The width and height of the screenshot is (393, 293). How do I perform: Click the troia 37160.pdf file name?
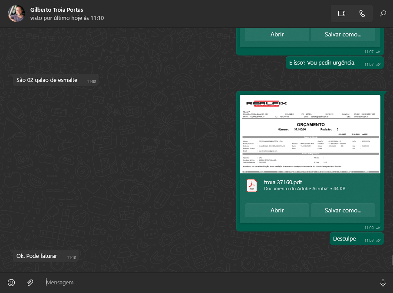point(283,182)
